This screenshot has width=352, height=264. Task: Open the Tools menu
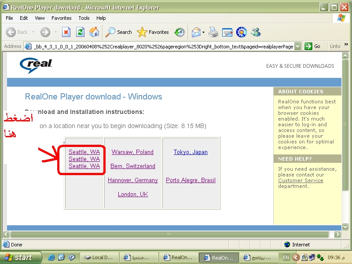click(x=84, y=18)
